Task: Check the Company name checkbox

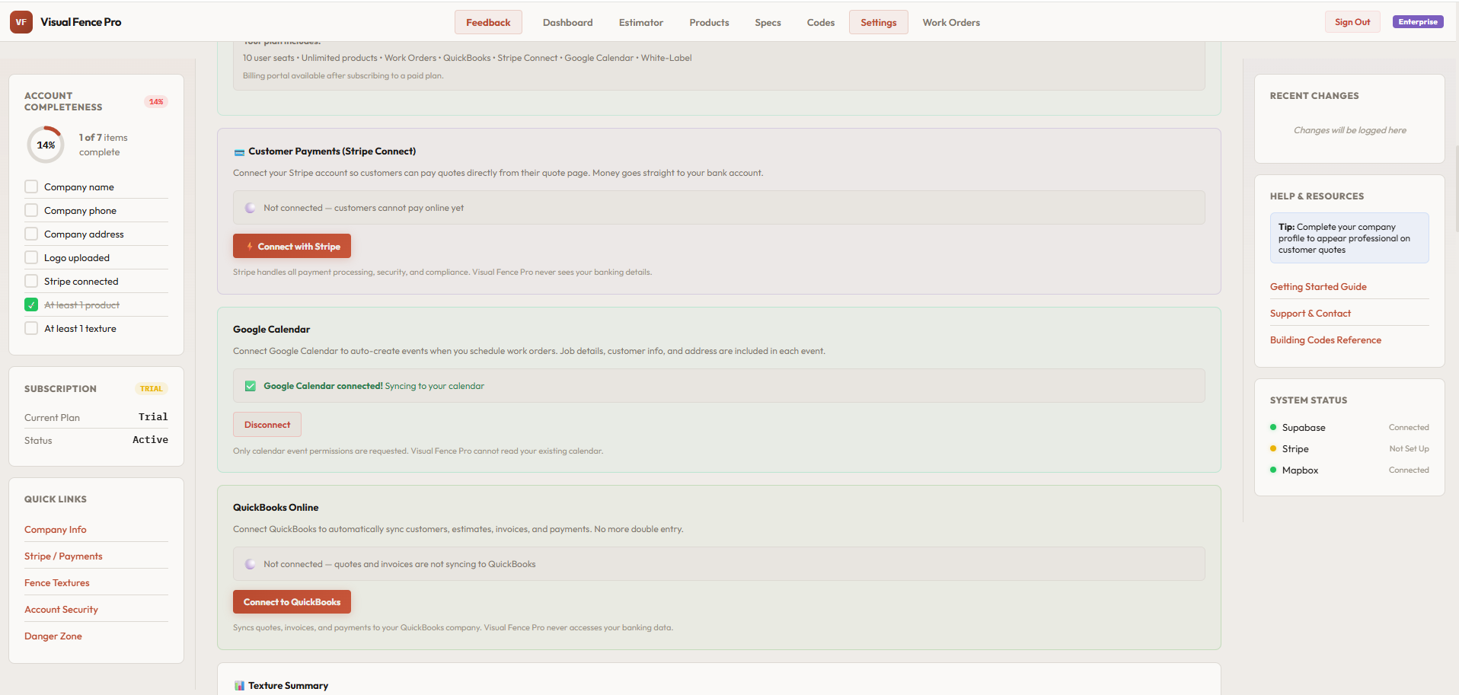Action: coord(31,187)
